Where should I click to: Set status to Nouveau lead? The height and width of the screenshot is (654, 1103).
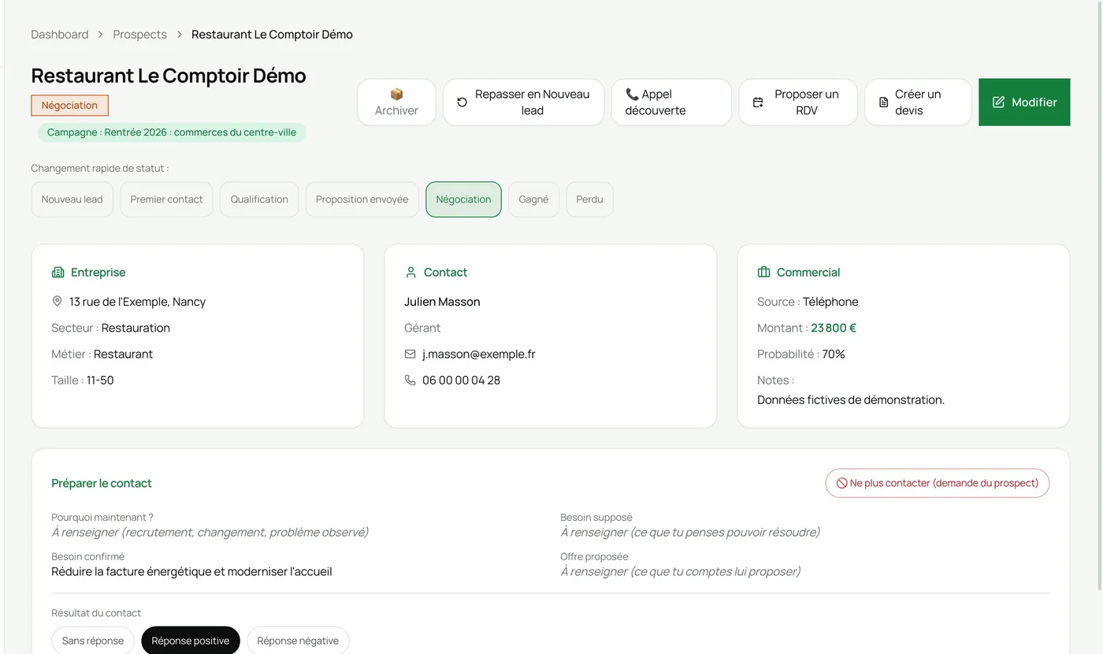click(x=72, y=199)
